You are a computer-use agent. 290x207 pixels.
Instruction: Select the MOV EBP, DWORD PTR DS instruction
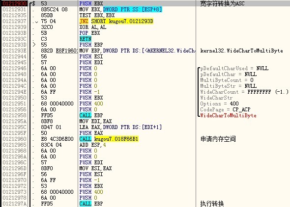click(x=137, y=51)
